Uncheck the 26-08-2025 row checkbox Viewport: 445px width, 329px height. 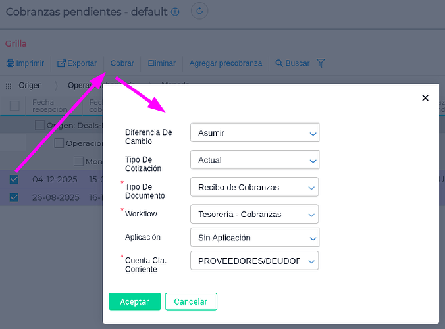point(14,197)
